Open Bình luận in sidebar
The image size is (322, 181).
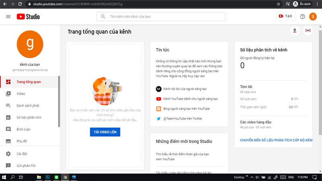coord(29,130)
